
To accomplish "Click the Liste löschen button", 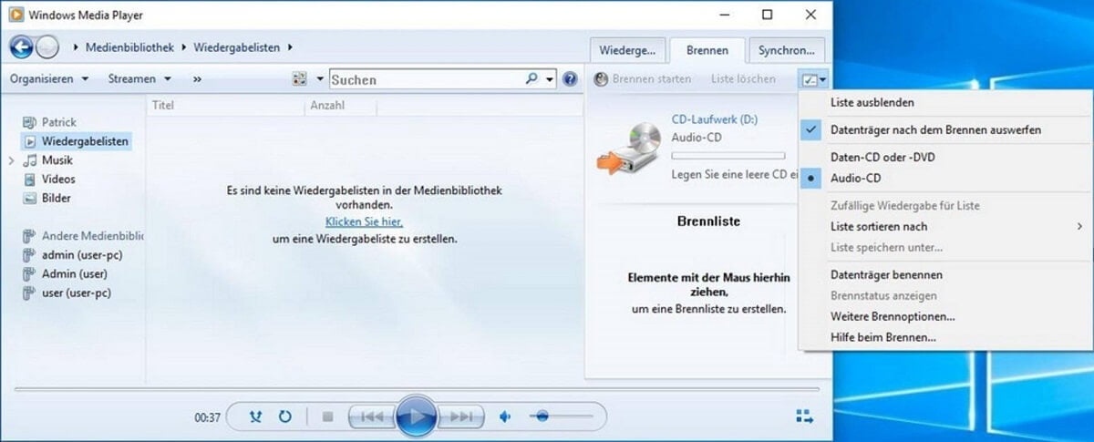I will pos(743,79).
